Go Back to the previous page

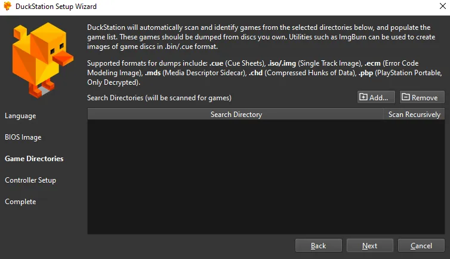point(319,245)
